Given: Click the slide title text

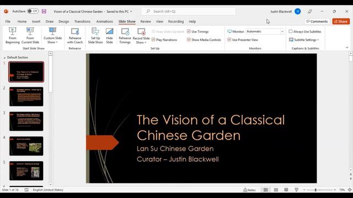Looking at the screenshot, I should (211, 128).
